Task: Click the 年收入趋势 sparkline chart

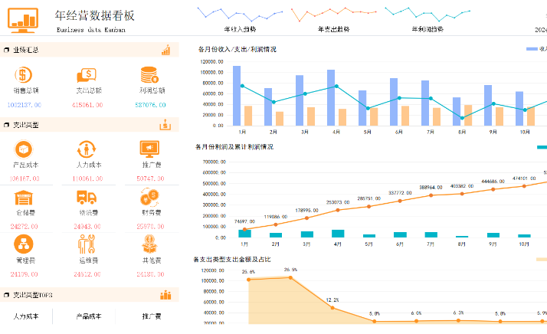Action: tap(239, 14)
